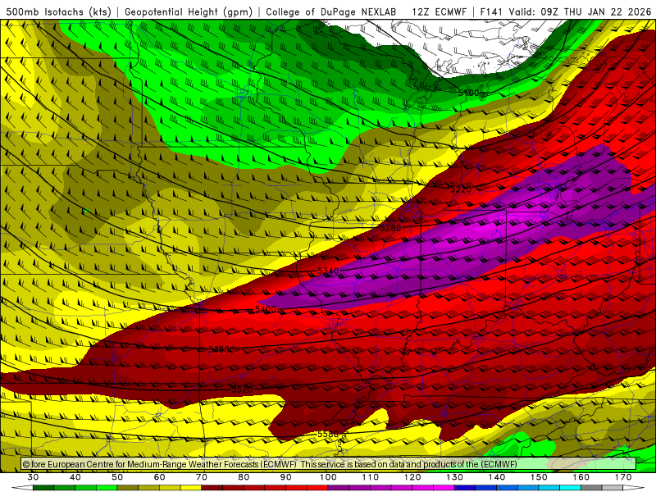Click the '90' value on the legend scale
Image resolution: width=656 pixels, height=492 pixels.
286,477
